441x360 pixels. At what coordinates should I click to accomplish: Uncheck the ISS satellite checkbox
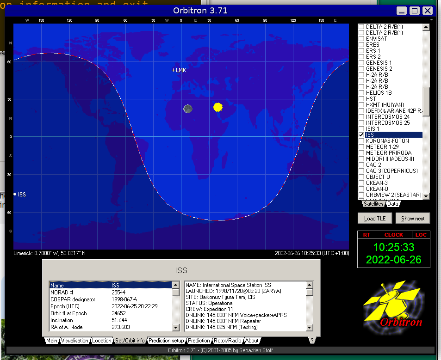click(361, 135)
